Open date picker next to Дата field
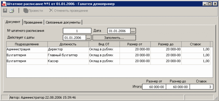219x101 pixels. click(x=133, y=31)
